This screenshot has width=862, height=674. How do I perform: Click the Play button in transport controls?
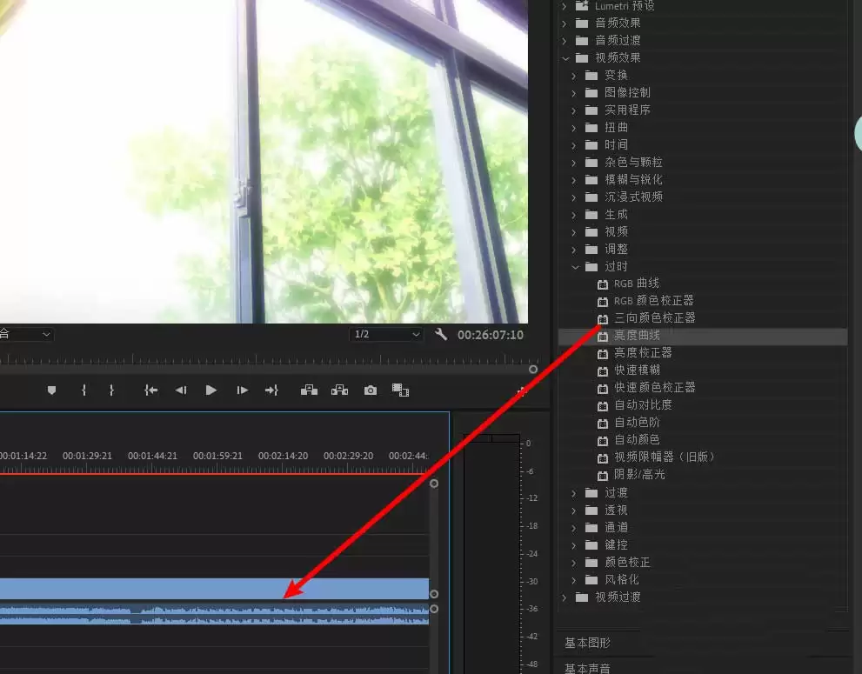click(210, 390)
